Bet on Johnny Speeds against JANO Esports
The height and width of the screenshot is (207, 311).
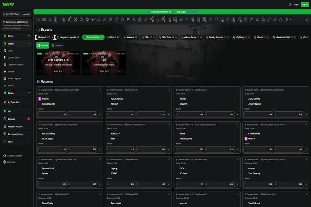coord(288,114)
